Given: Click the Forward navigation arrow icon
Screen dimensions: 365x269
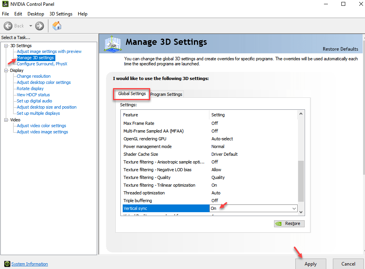Looking at the screenshot, I should [39, 26].
